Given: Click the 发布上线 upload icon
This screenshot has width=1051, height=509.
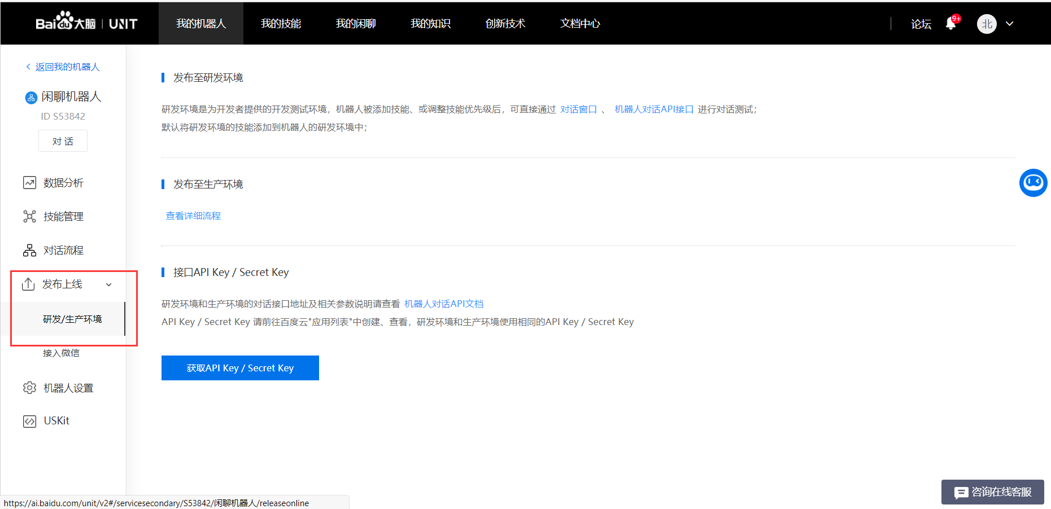Looking at the screenshot, I should (x=29, y=284).
